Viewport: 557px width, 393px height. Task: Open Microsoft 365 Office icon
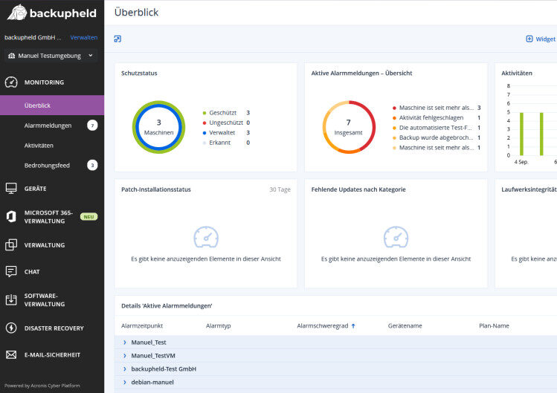(x=11, y=217)
